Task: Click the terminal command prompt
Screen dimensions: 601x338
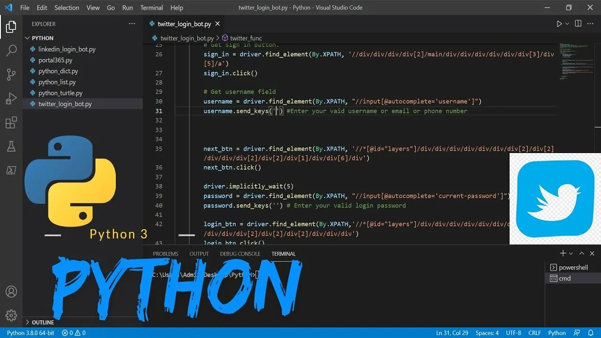Action: click(x=205, y=275)
